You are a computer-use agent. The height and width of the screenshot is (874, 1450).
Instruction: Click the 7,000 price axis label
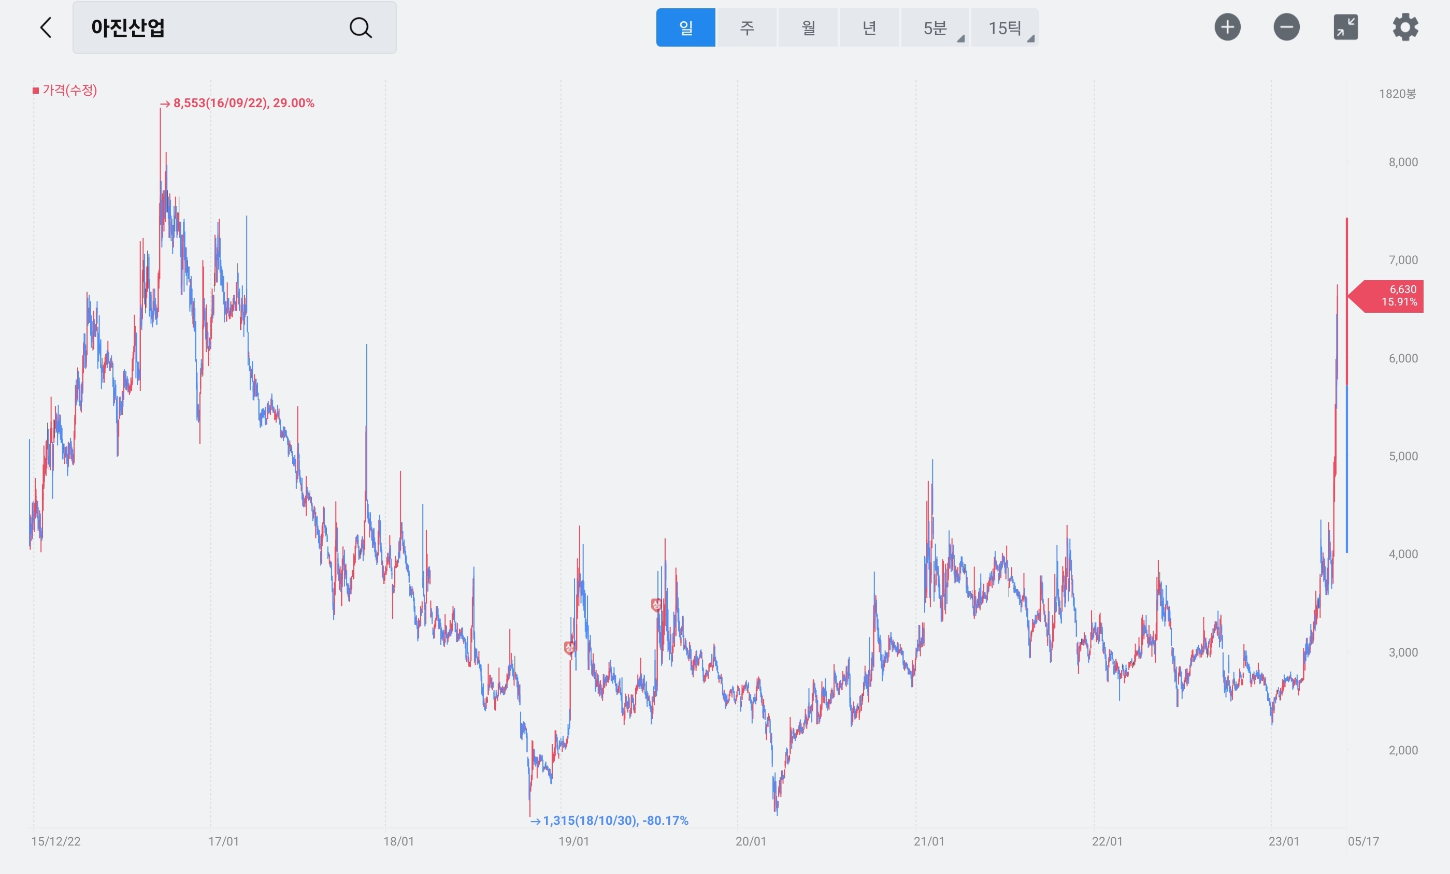(1403, 259)
